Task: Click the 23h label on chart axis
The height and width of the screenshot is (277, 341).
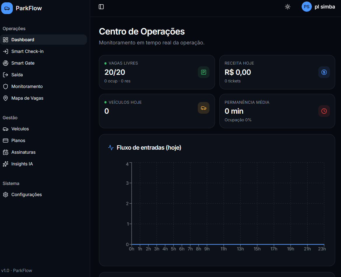Action: pos(322,249)
